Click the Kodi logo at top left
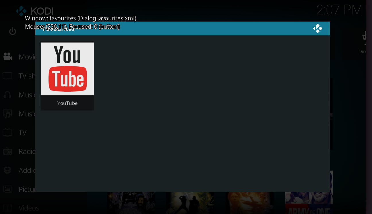This screenshot has width=372, height=214. tap(21, 11)
